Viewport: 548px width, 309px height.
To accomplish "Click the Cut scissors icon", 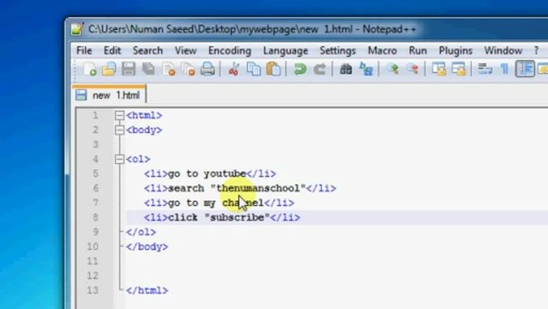I will click(234, 69).
